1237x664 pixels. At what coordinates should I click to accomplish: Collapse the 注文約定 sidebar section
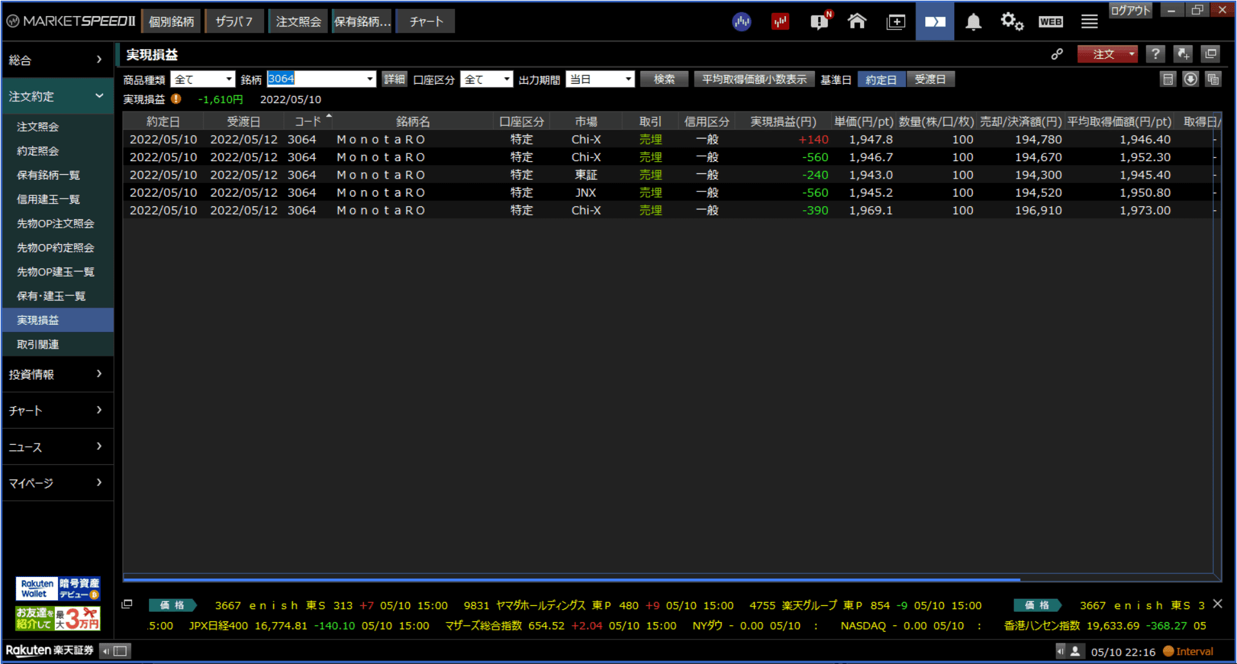tap(57, 97)
